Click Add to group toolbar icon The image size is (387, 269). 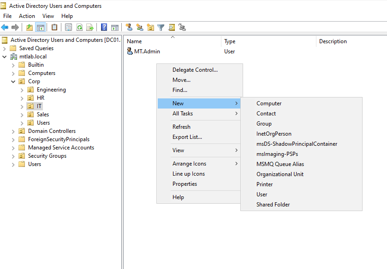[182, 27]
